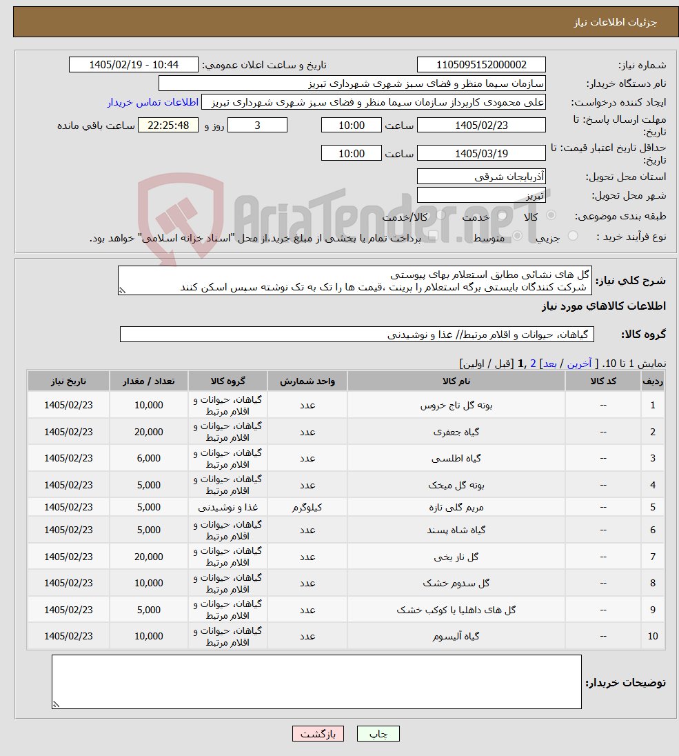This screenshot has height=756, width=679.
Task: Click the شرح کلی نیاز description box
Action: pyautogui.click(x=355, y=280)
